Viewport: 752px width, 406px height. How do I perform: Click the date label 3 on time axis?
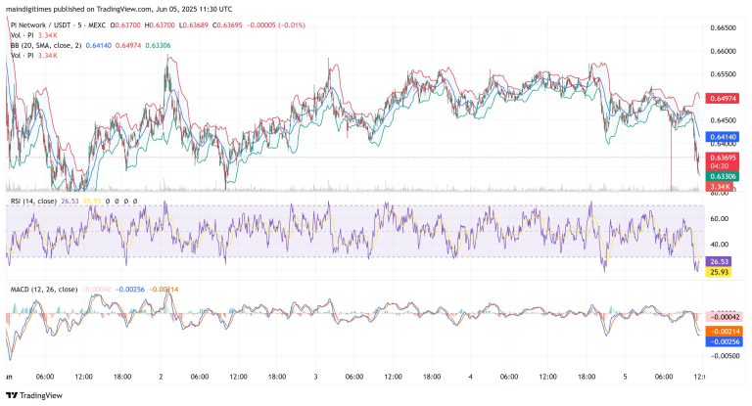[316, 377]
